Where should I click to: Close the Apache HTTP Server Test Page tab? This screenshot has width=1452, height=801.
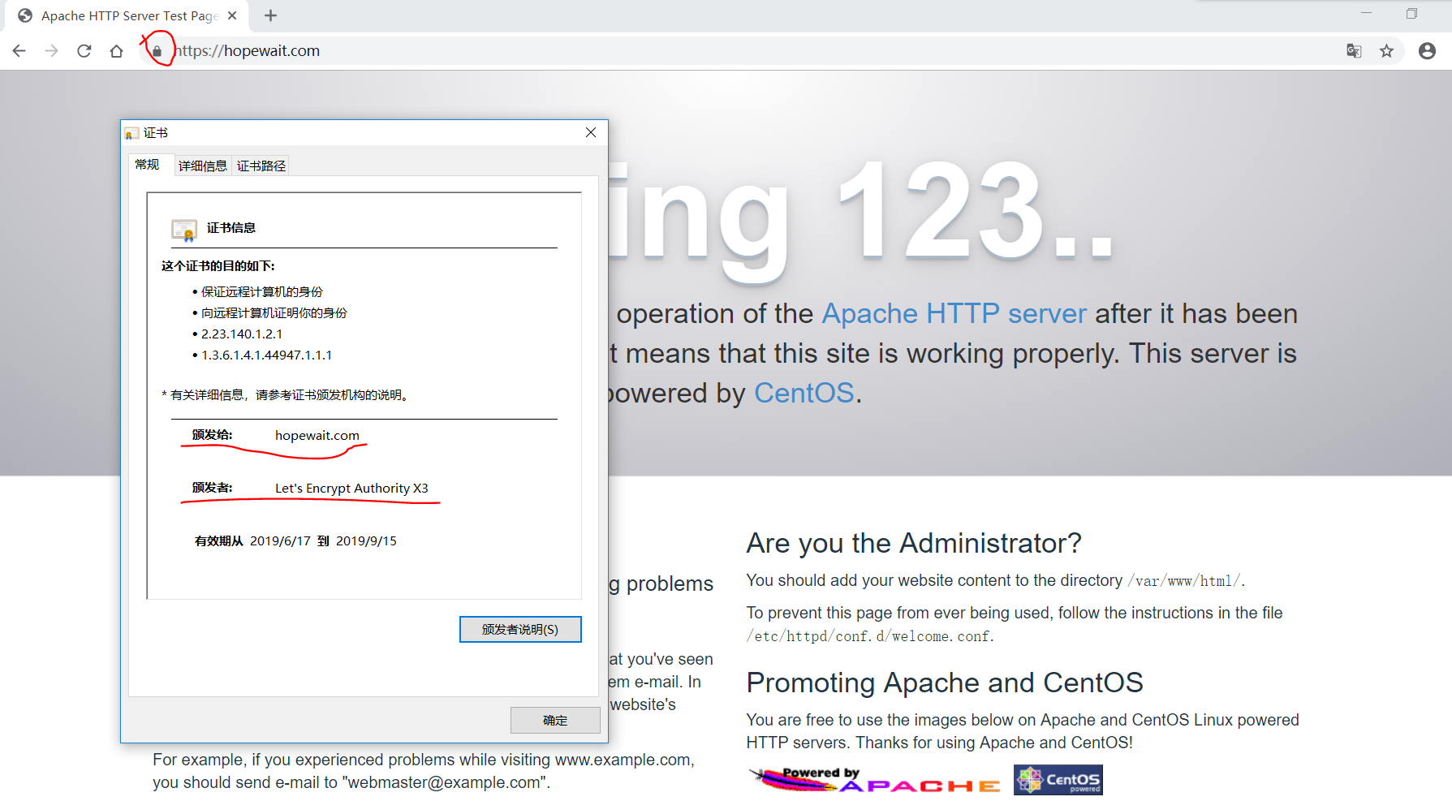coord(232,15)
